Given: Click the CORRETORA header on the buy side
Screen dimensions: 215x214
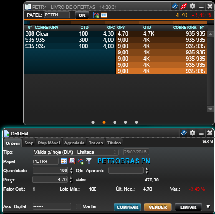Looking at the screenshot, I should [46, 28].
